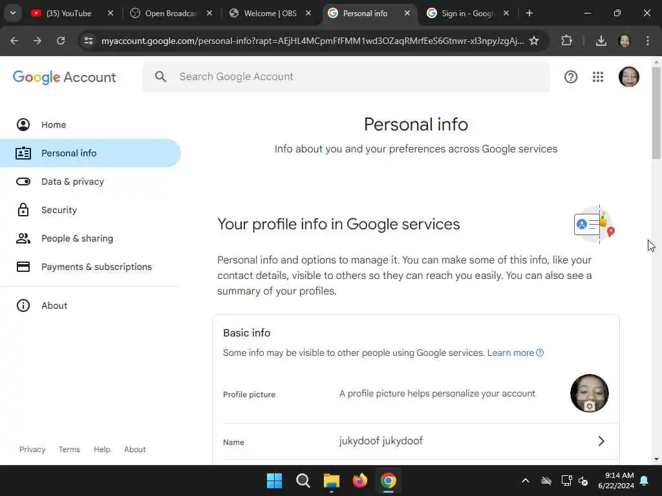This screenshot has height=496, width=662.
Task: Open the Chrome downloads icon
Action: pos(601,41)
